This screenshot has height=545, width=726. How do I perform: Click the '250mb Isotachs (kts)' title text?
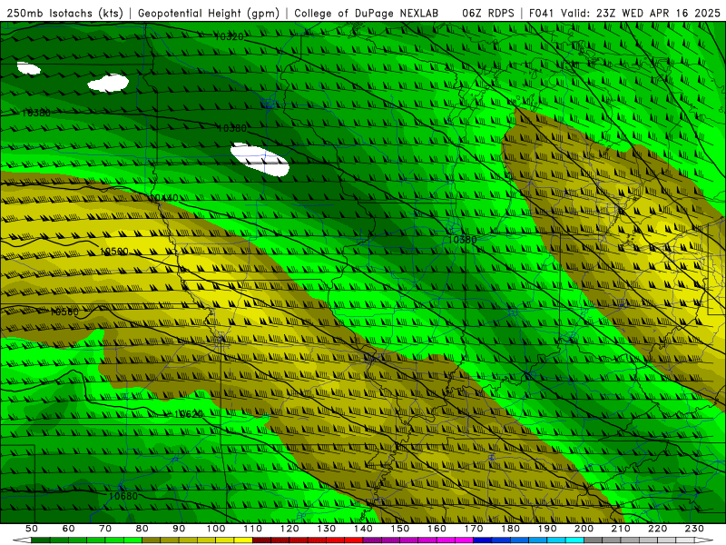64,14
